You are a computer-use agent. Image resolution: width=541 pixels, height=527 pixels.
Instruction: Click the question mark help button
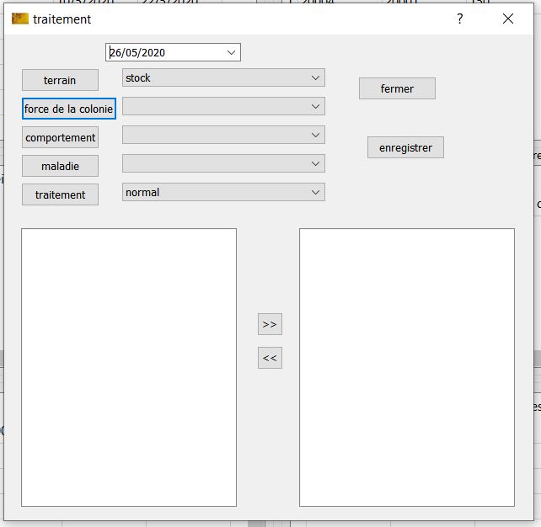(459, 19)
